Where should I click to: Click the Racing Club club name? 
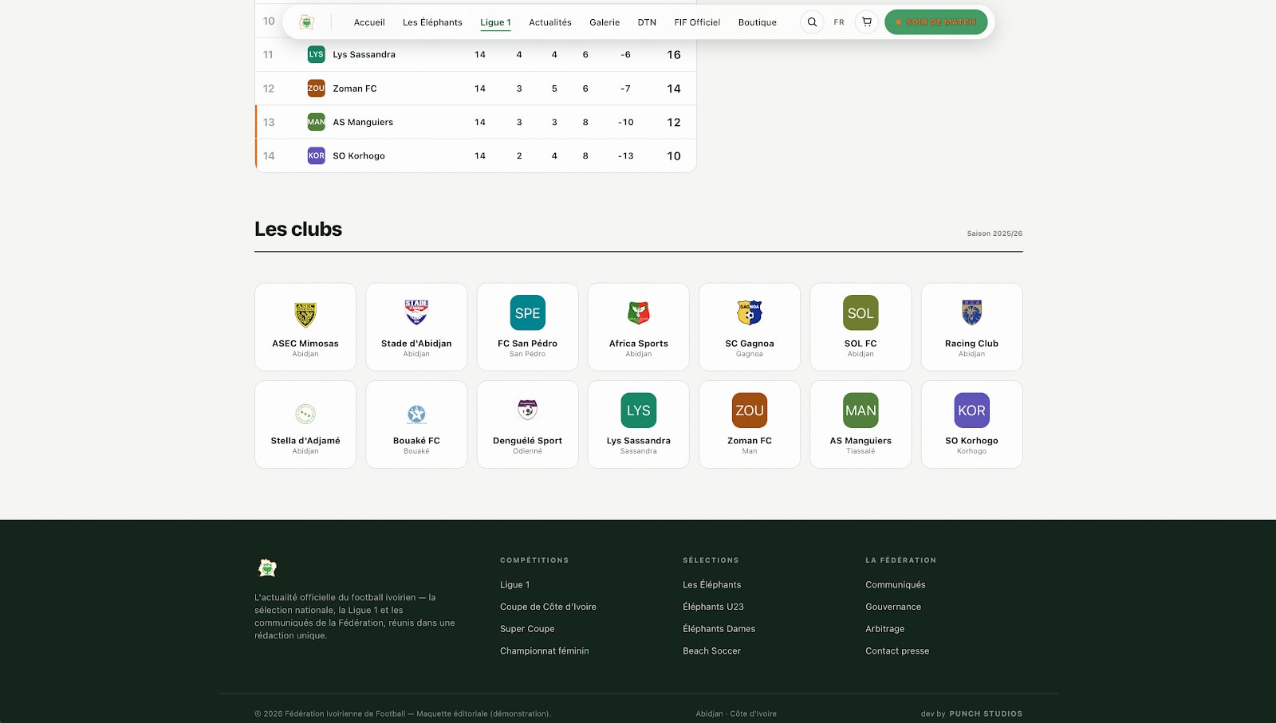click(x=971, y=344)
